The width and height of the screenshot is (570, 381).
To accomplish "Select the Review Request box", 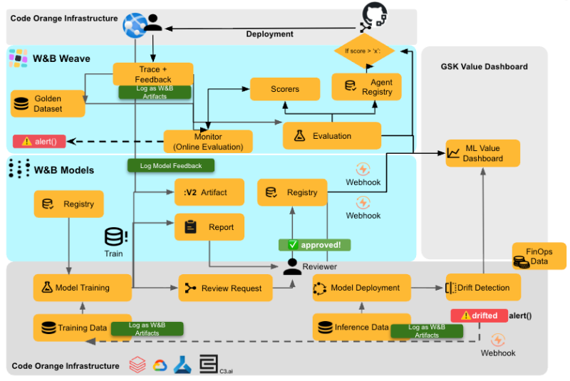I will 224,288.
